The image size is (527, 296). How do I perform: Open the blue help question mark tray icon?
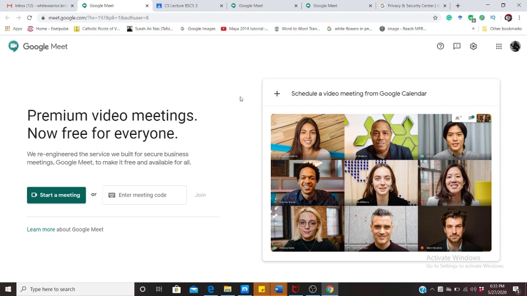422,289
